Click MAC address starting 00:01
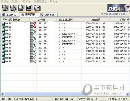Image resolution: width=130 pixels, height=101 pixels. click(8, 34)
